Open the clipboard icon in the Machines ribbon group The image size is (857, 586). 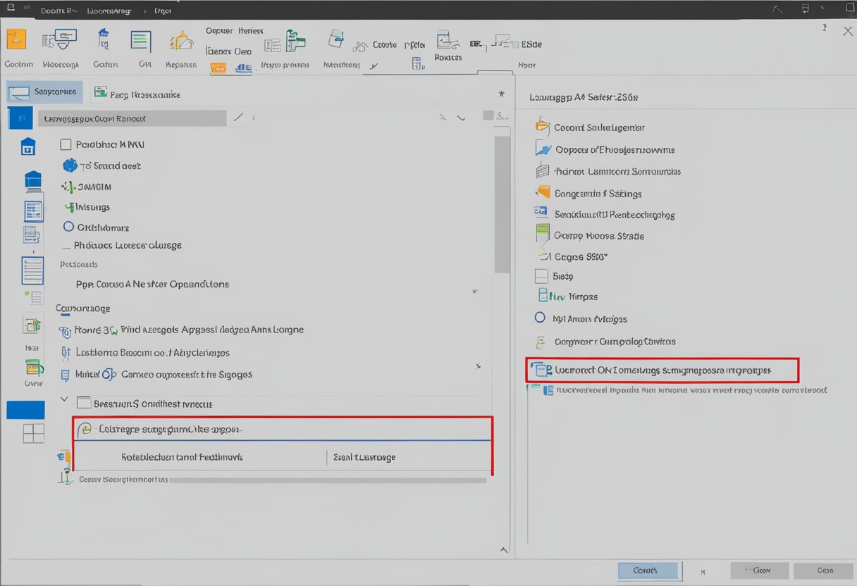[x=337, y=39]
